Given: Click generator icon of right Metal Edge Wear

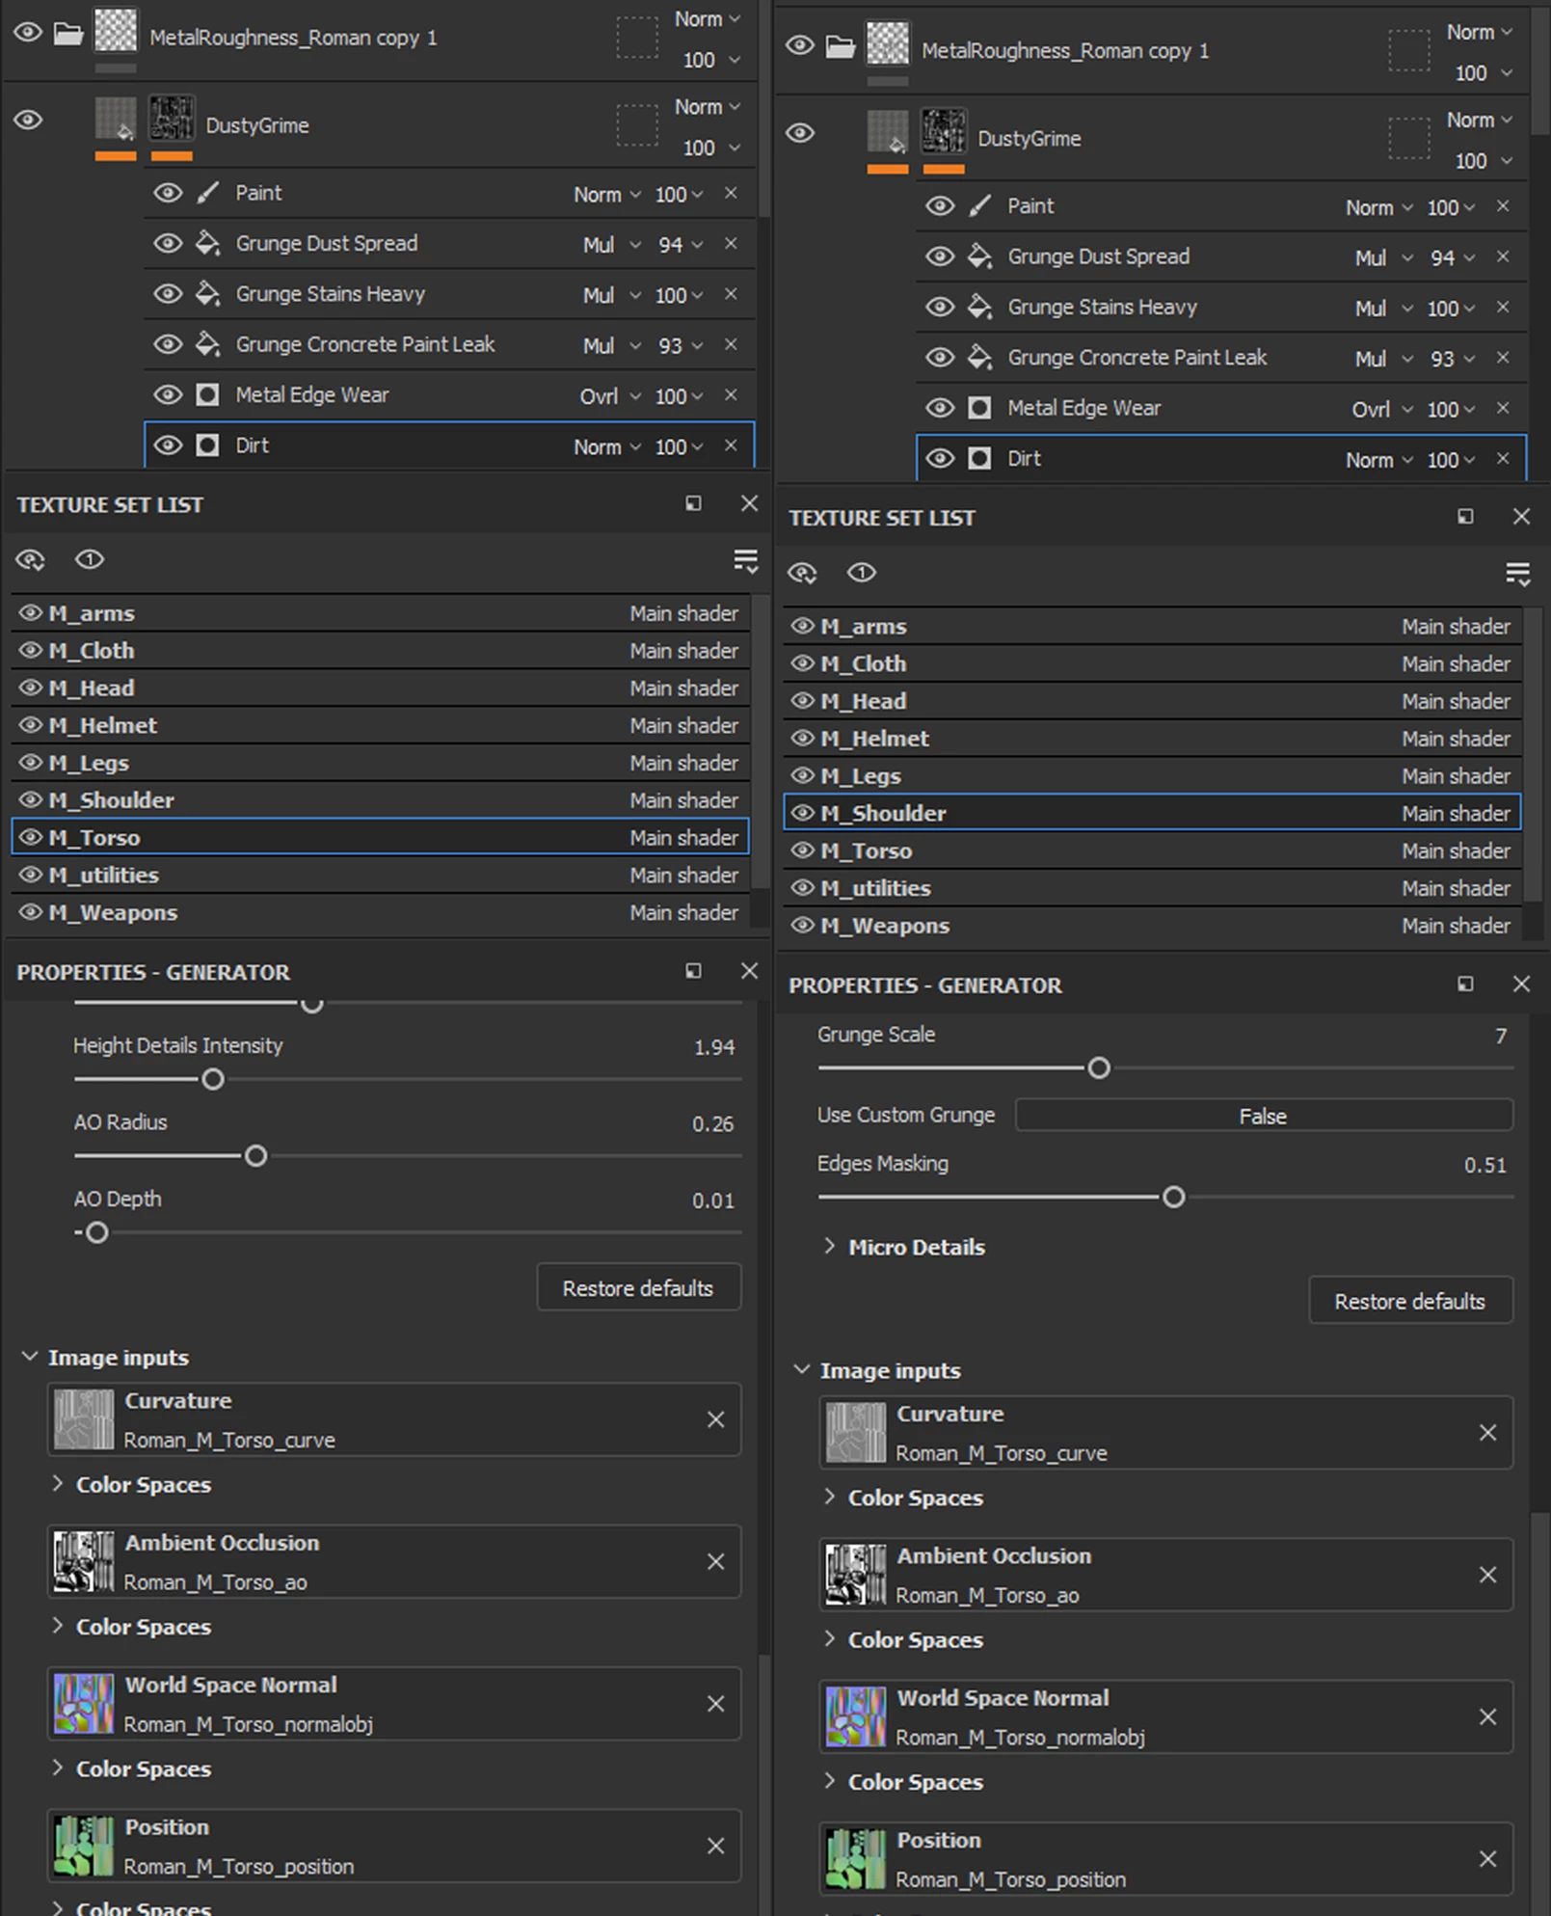Looking at the screenshot, I should point(979,408).
